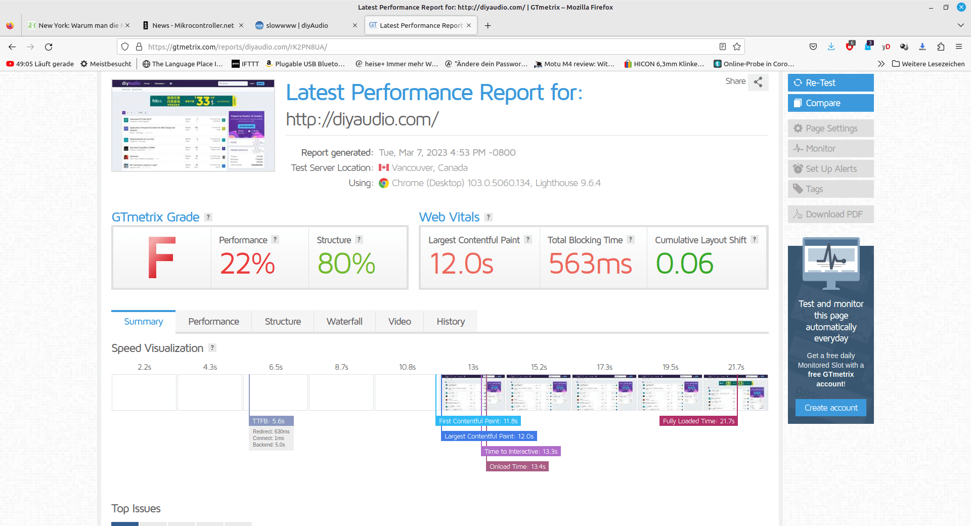Close the Latest Performance Report tab
Screen dimensions: 971x526
click(469, 25)
